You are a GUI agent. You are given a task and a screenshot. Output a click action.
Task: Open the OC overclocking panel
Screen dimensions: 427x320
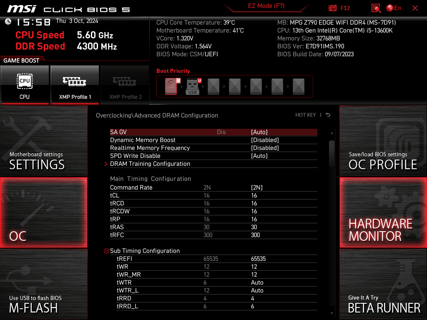coord(43,212)
